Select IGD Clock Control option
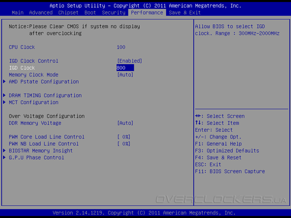 33,61
